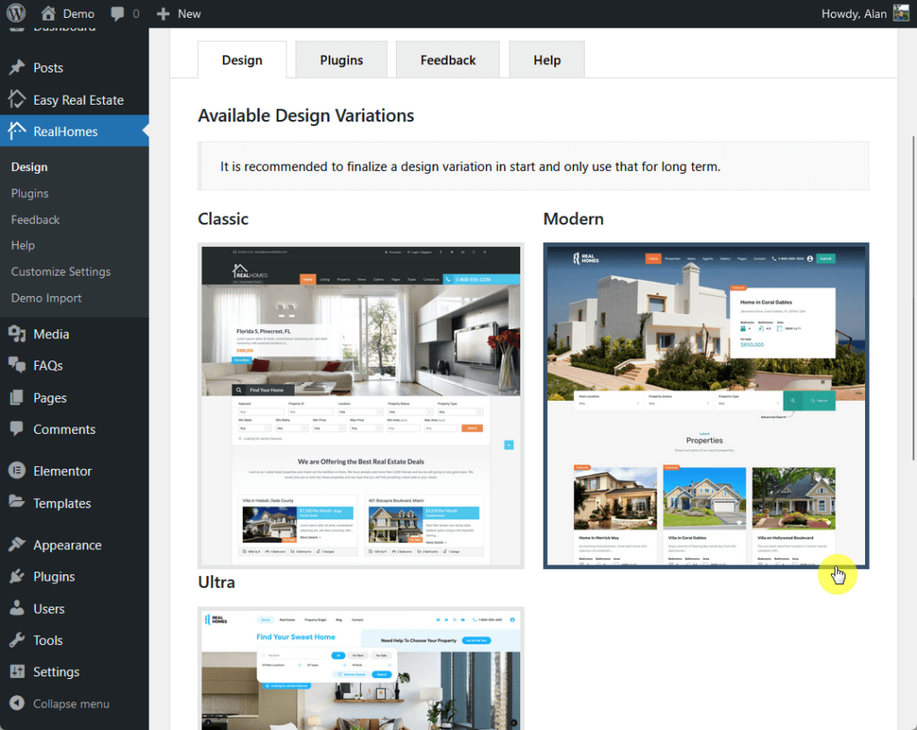
Task: Open Easy Real Estate menu icon
Action: (x=16, y=100)
